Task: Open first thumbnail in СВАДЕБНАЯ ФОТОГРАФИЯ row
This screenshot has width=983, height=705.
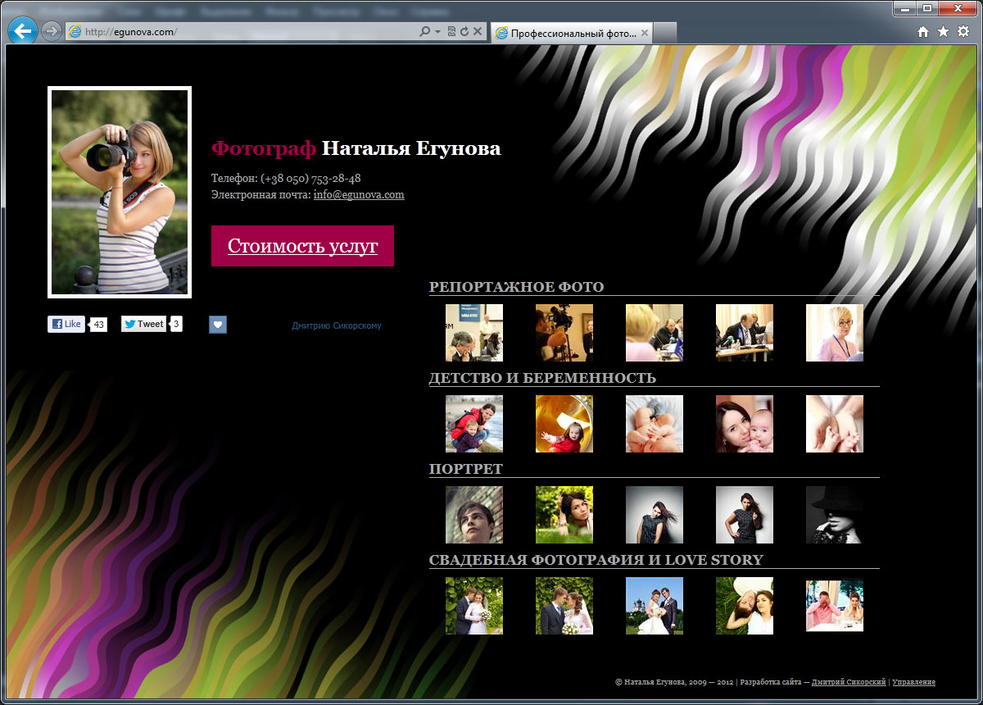Action: pyautogui.click(x=474, y=606)
